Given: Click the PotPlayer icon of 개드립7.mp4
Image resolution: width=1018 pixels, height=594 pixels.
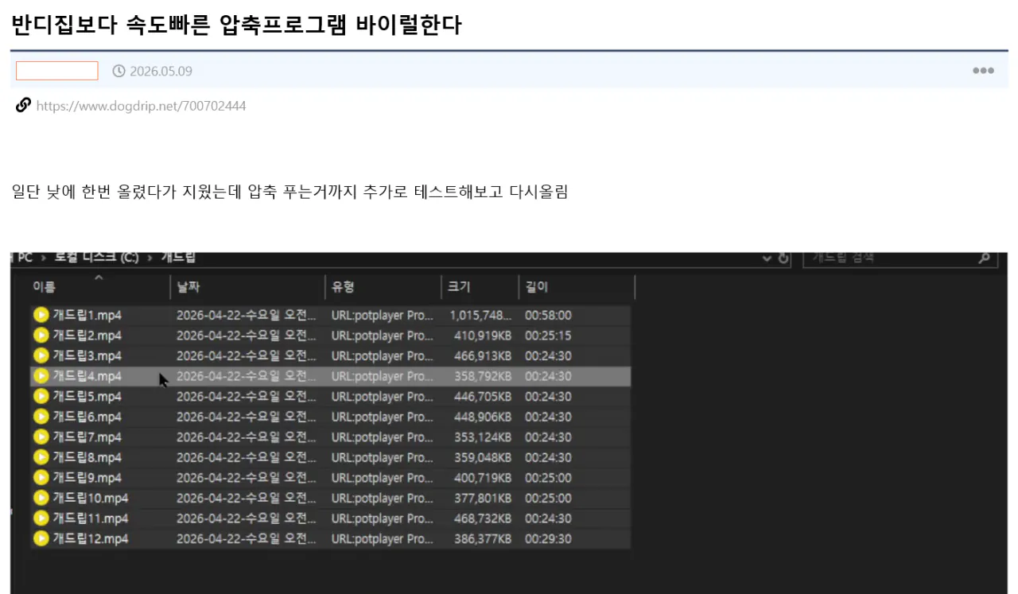Looking at the screenshot, I should pos(41,437).
